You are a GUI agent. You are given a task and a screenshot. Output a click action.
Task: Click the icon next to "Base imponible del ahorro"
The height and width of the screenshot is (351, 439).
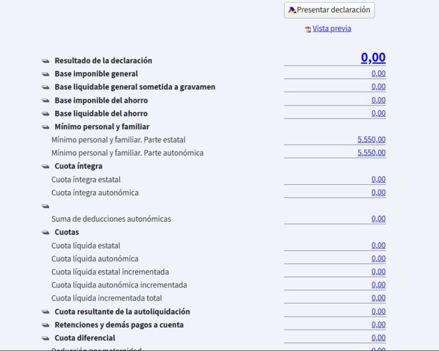coord(45,100)
